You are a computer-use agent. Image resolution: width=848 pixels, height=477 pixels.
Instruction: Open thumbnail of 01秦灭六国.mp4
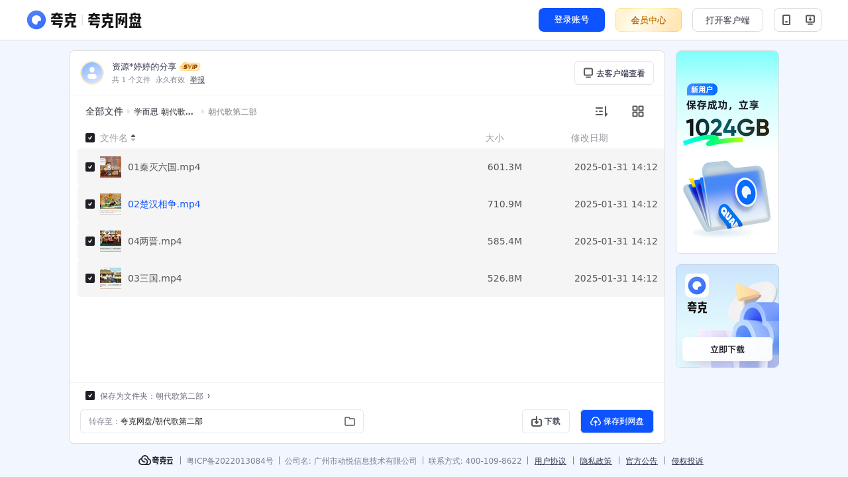pos(111,167)
